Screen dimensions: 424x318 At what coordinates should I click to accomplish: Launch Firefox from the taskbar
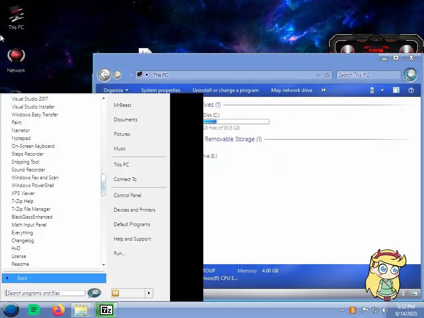point(58,310)
